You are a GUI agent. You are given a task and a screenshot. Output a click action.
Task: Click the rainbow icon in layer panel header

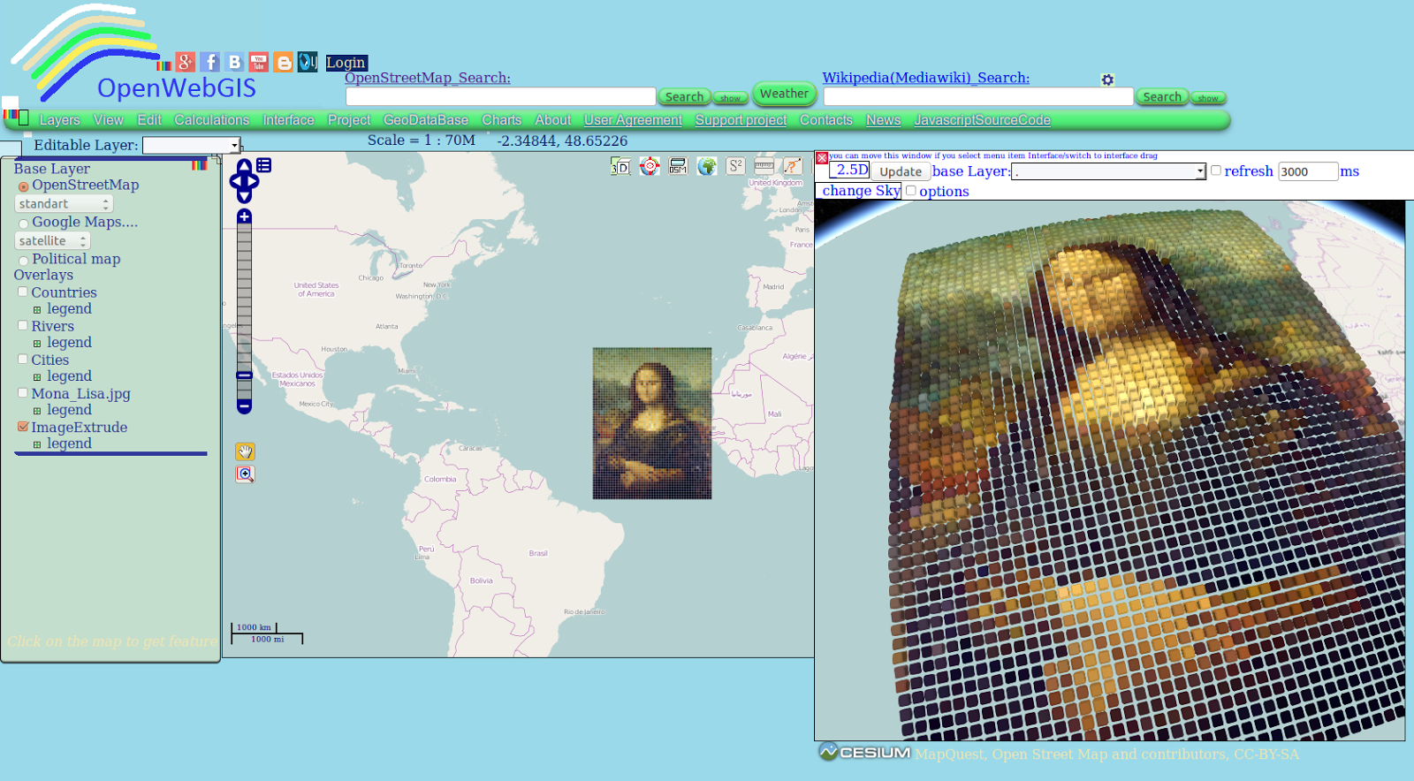point(199,164)
